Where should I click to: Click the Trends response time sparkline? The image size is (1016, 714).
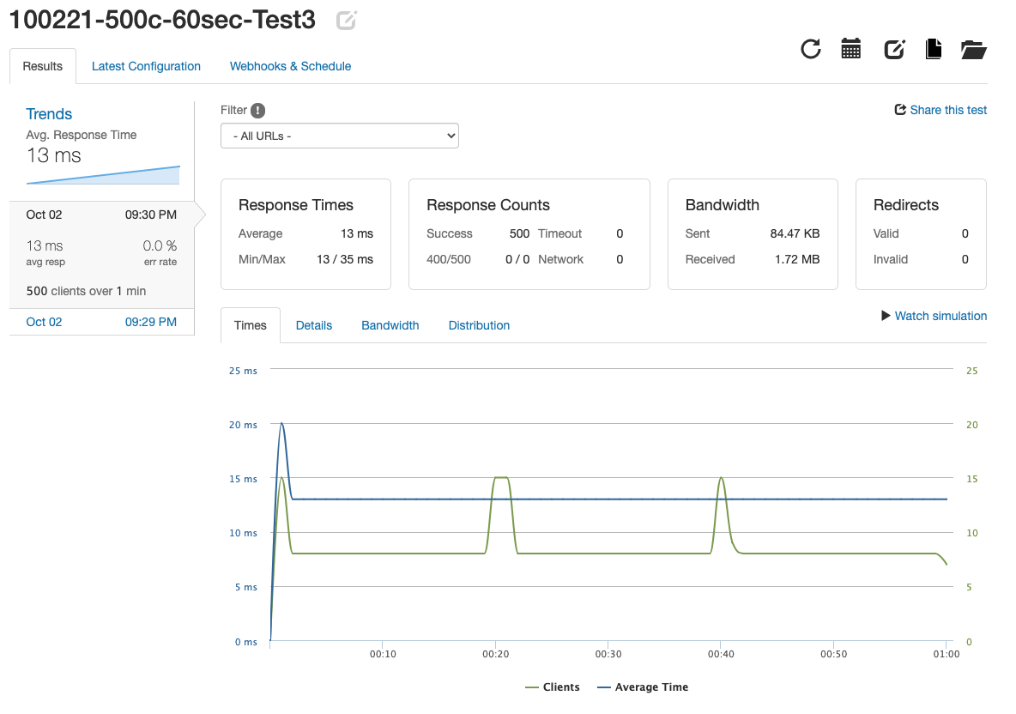click(103, 175)
